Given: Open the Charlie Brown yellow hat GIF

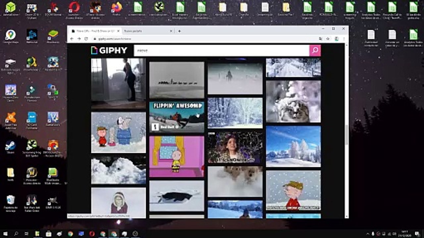Looking at the screenshot, I should [x=293, y=190].
